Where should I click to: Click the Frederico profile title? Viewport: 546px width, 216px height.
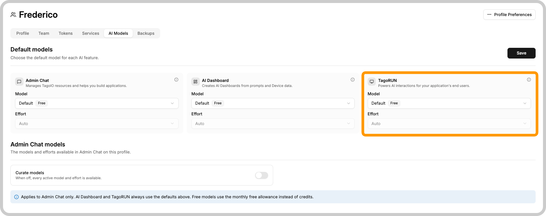[x=38, y=15]
